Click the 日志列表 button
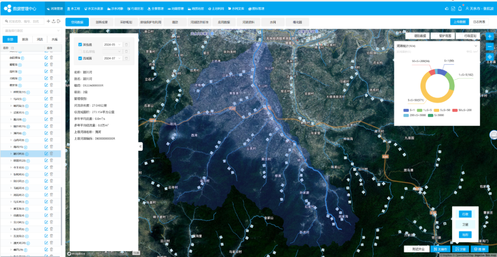497x257 pixels. coord(479,22)
